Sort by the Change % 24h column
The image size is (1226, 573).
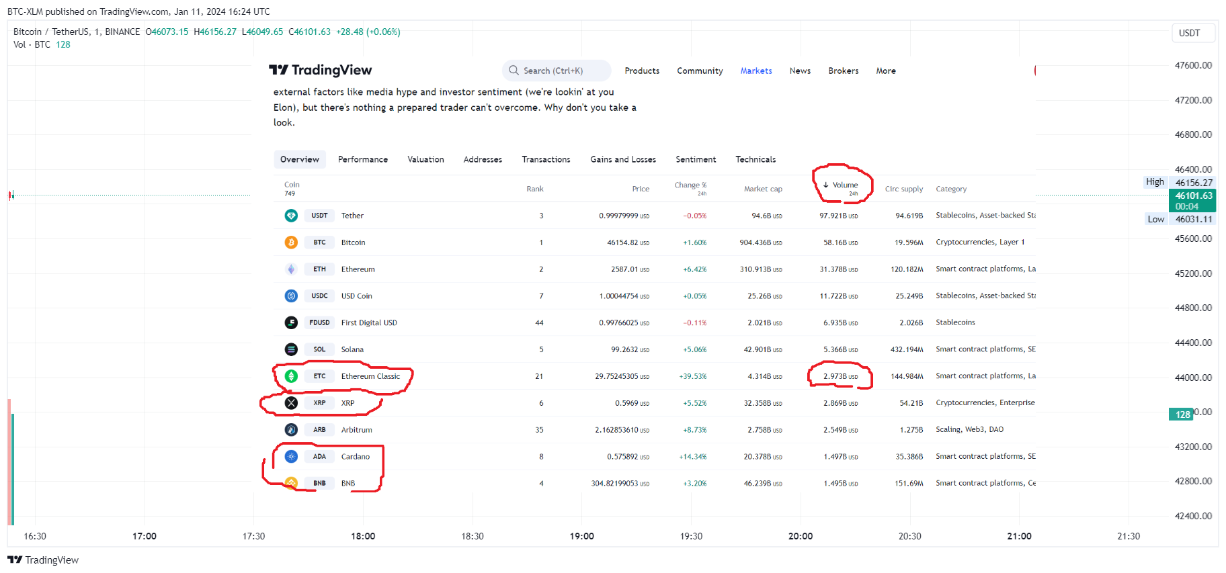[x=690, y=188]
